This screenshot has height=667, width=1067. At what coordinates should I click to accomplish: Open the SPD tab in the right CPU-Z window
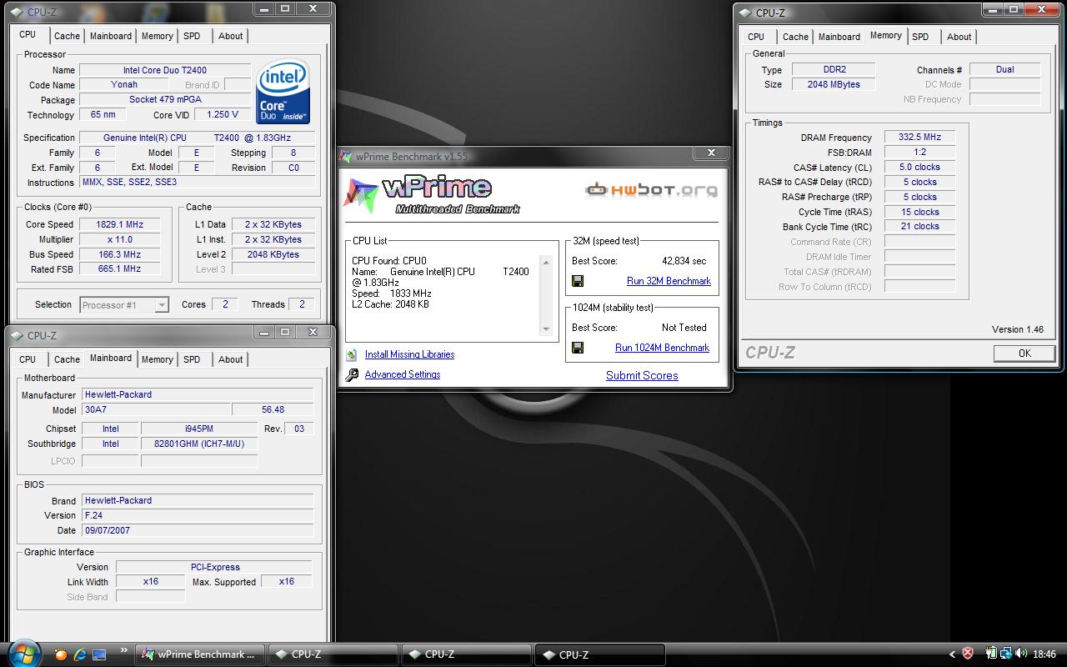pos(920,37)
